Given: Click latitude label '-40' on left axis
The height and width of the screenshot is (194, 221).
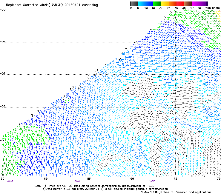Looking at the screenshot, I should coord(3,175).
